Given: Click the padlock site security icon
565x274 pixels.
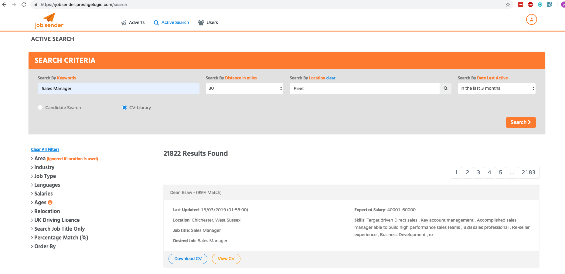Looking at the screenshot, I should (x=36, y=5).
